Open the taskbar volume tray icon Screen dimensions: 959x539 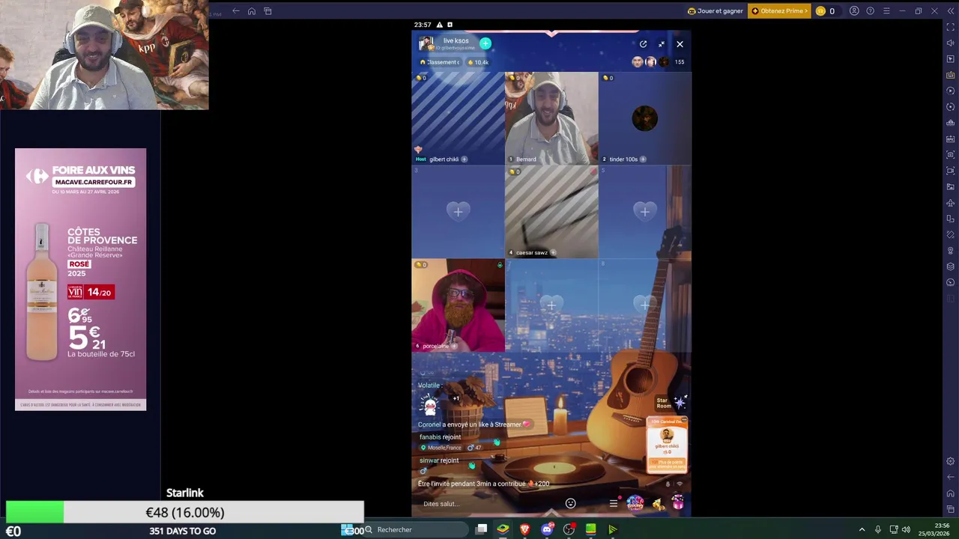[x=906, y=530]
